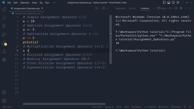Click the VS Code logo in the title bar
The width and height of the screenshot is (194, 109).
[3, 2]
